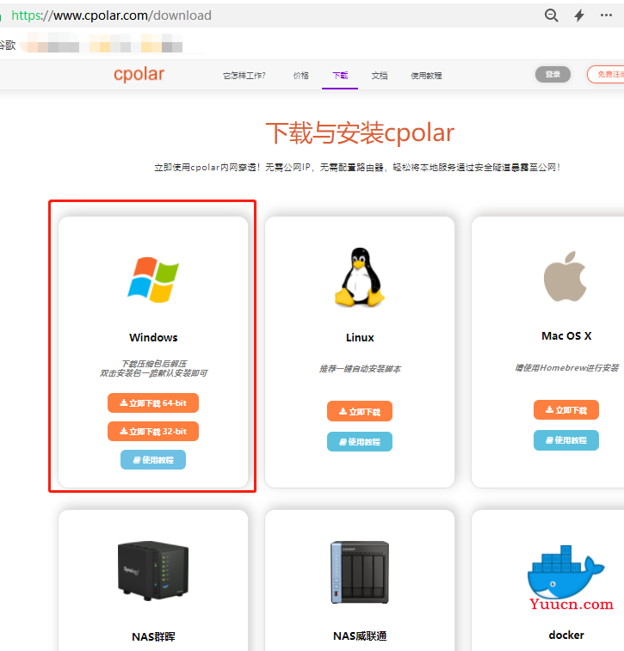Click the NAS群晖 label

(153, 636)
